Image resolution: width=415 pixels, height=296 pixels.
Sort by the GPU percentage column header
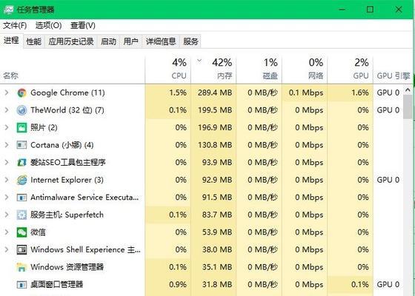point(350,70)
